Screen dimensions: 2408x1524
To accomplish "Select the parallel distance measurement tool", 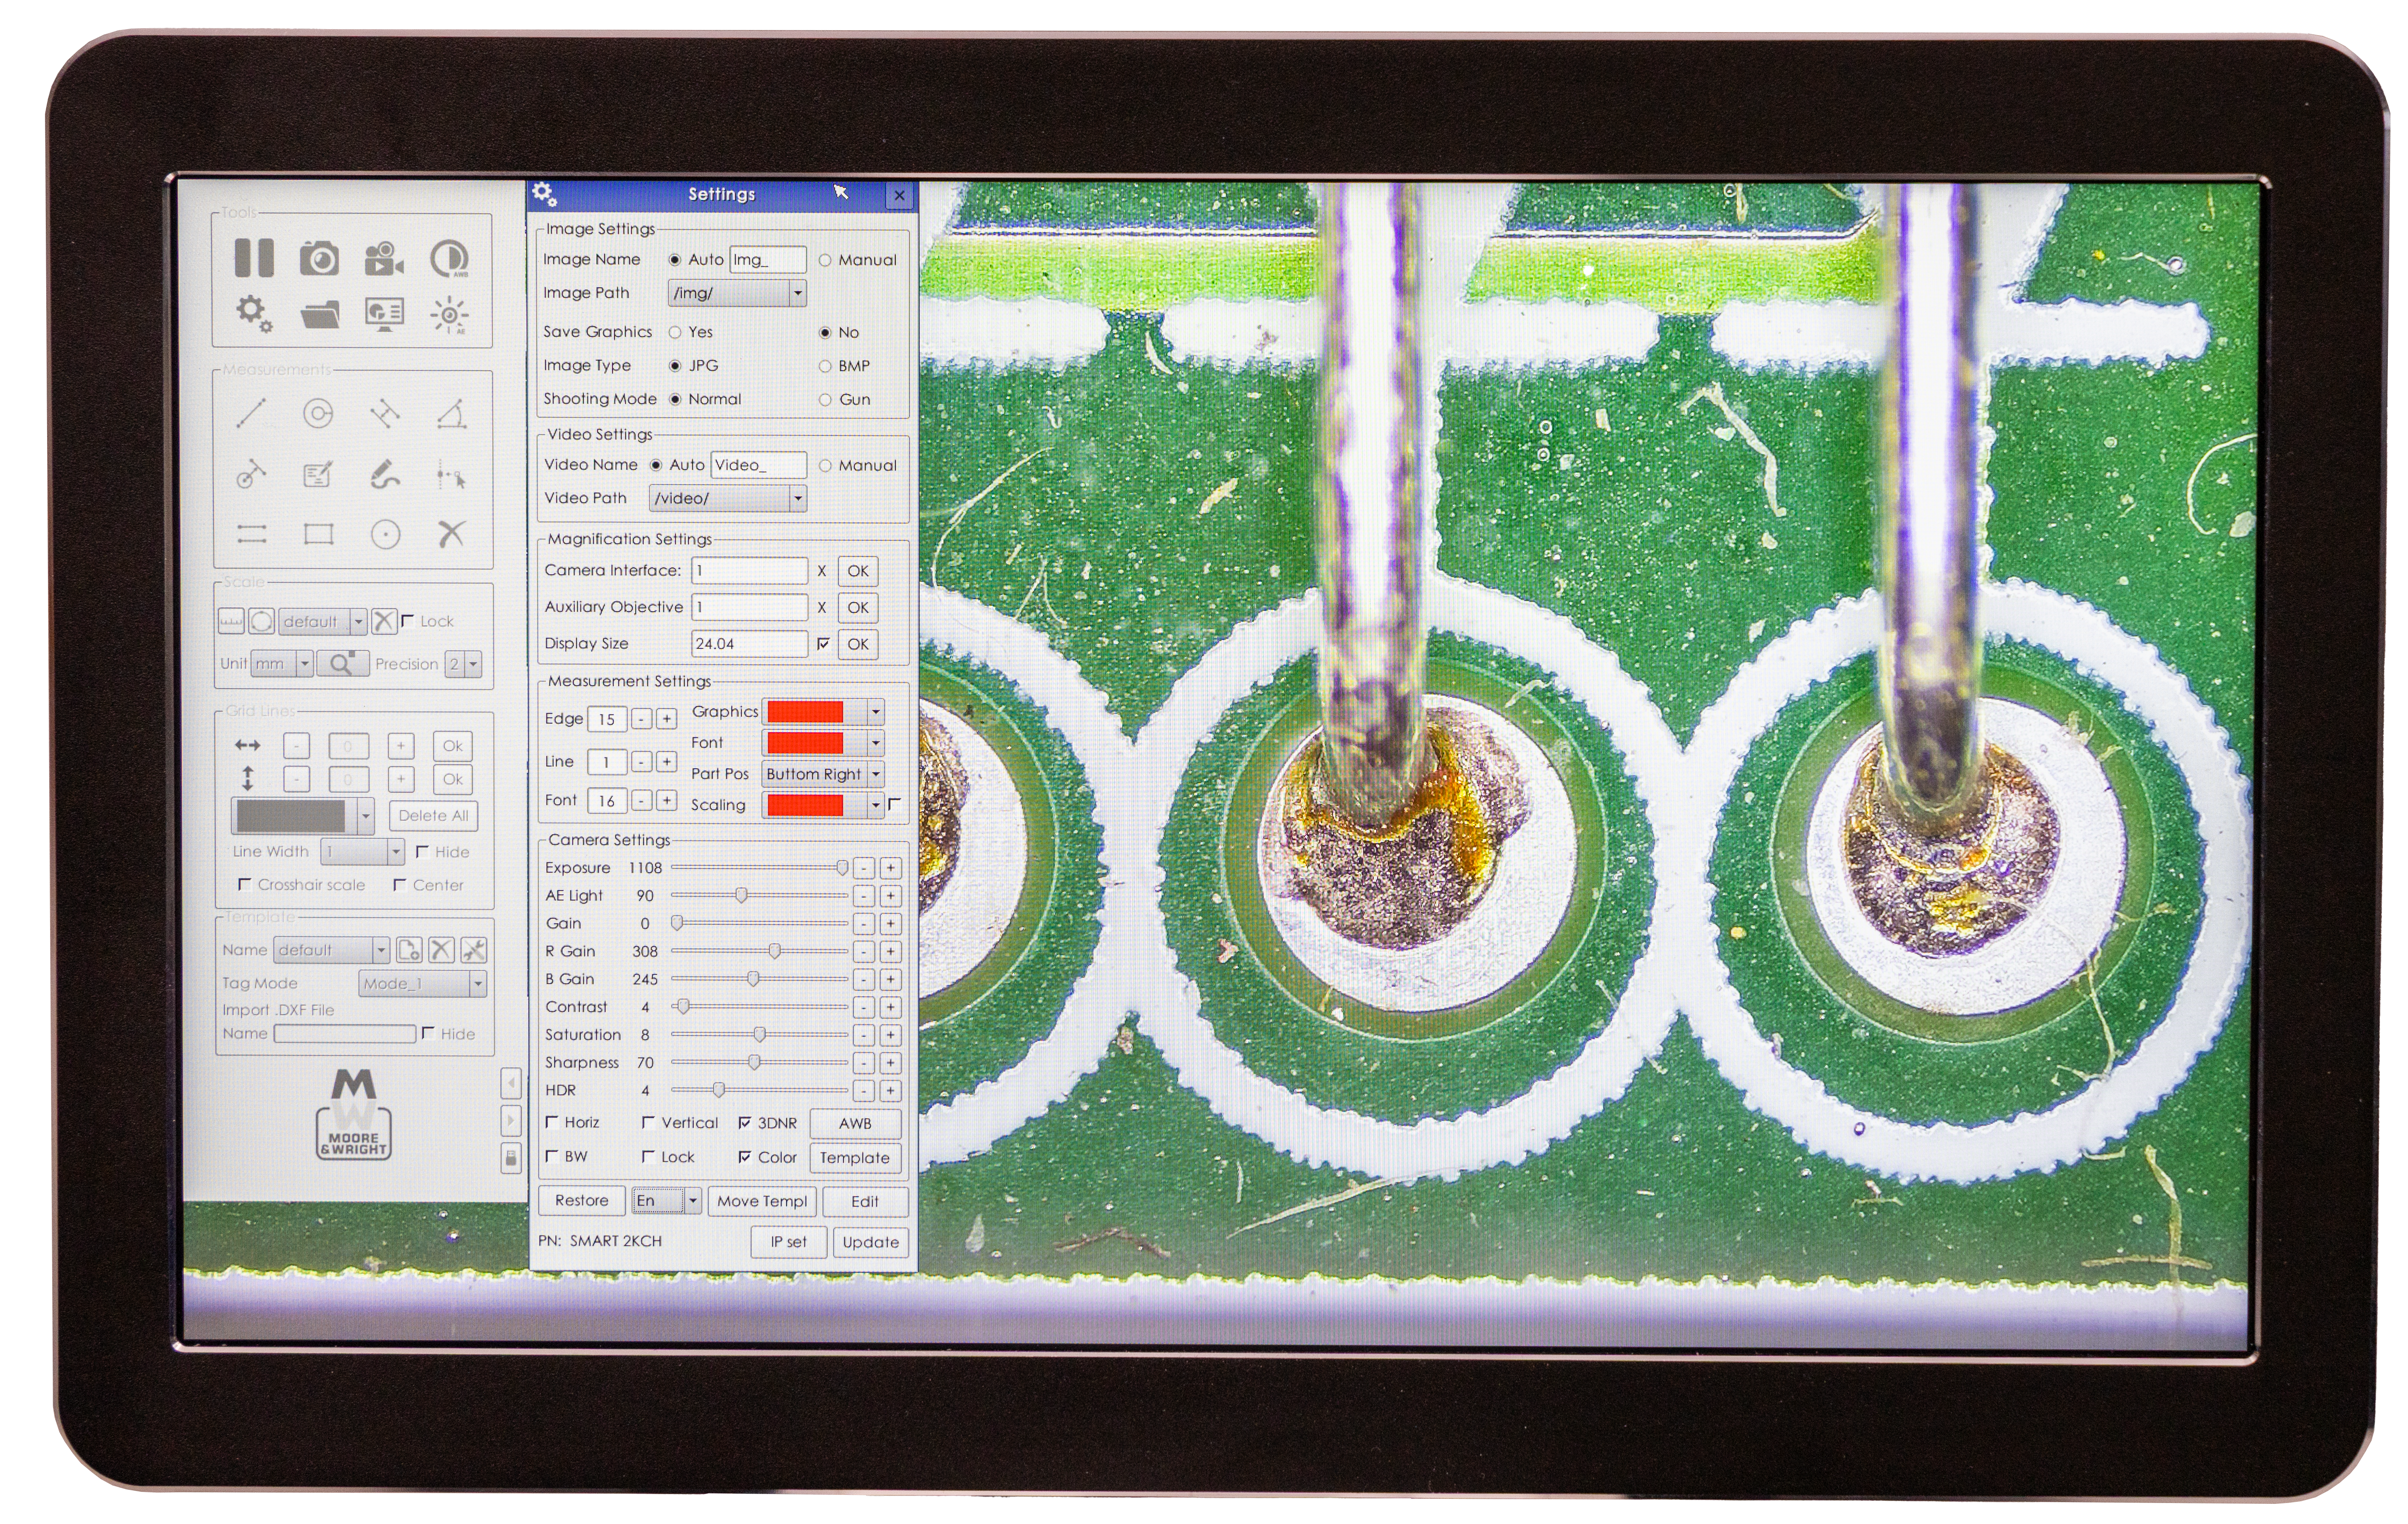I will coord(385,413).
